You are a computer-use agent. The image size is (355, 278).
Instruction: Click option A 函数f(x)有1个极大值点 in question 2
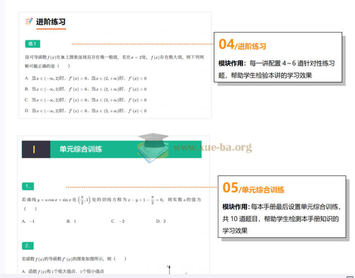(64, 271)
